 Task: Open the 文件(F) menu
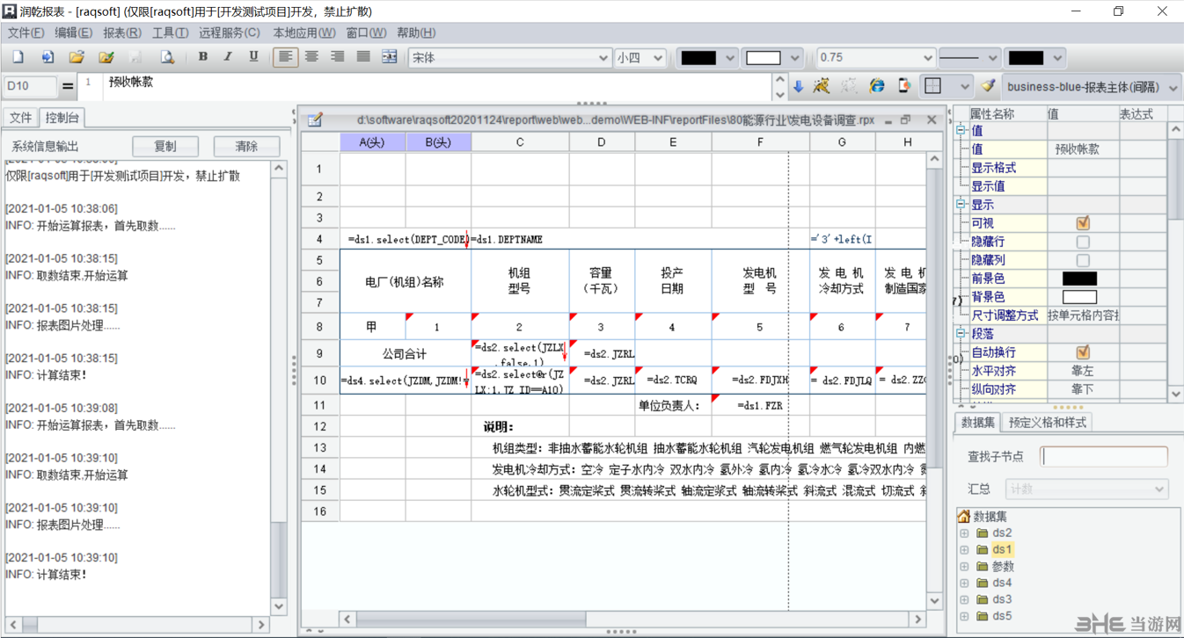click(26, 33)
